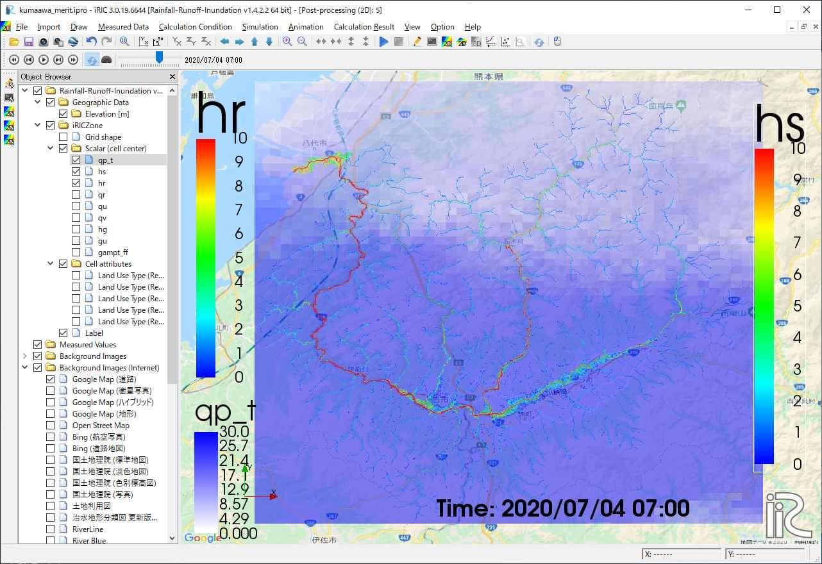Viewport: 822px width, 564px height.
Task: Enable the qr scalar checkbox
Action: 76,195
